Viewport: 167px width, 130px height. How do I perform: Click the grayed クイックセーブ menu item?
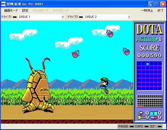41,11
